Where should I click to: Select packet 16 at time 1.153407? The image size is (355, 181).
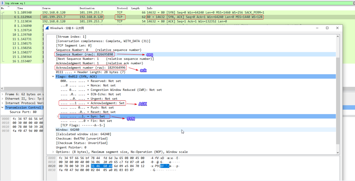click(x=22, y=61)
